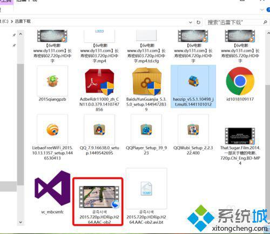This screenshot has width=270, height=234.
Task: Click the navigation pane scroll-down arrow
Action: tap(21, 222)
